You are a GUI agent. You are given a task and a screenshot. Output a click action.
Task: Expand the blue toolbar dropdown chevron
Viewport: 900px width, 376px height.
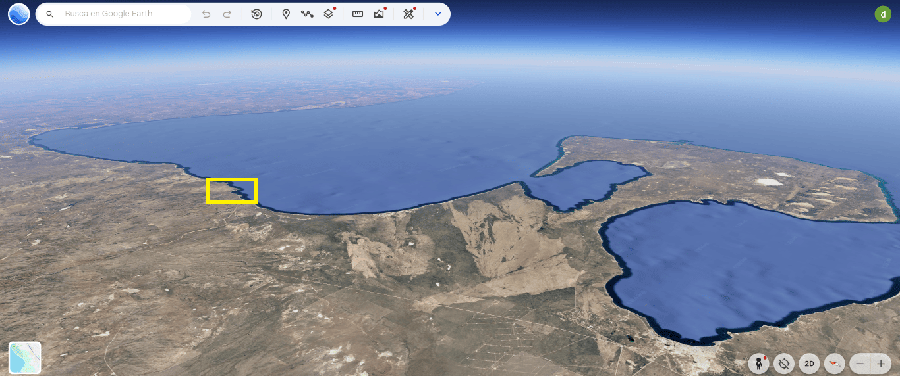437,14
